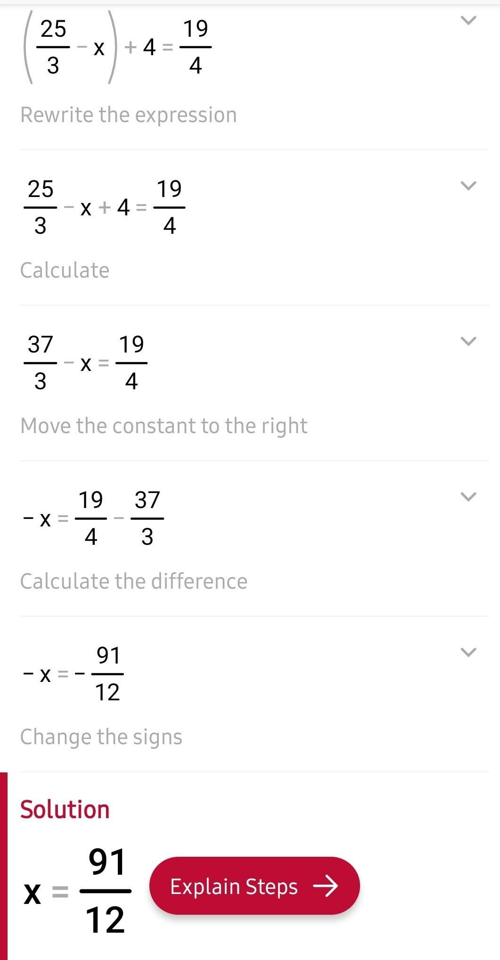This screenshot has width=500, height=960.
Task: Tap the final answer x = 91/12
Action: coord(77,891)
